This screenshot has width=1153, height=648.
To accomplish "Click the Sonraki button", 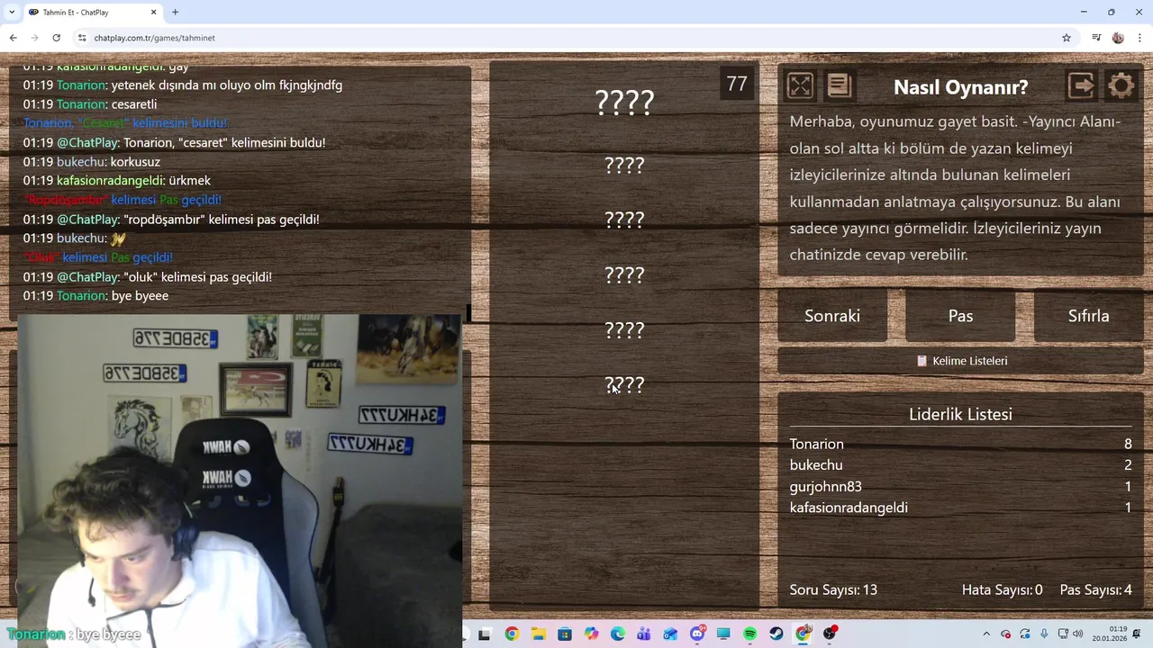I will pos(832,316).
